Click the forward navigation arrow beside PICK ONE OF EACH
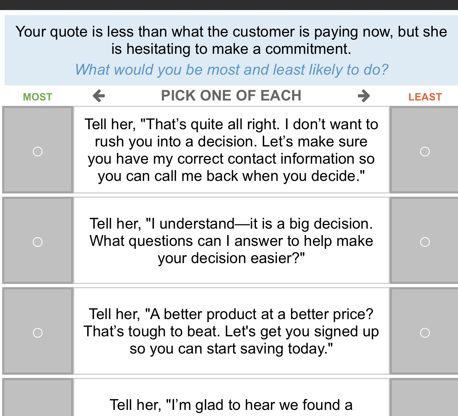The height and width of the screenshot is (416, 458). coord(364,95)
